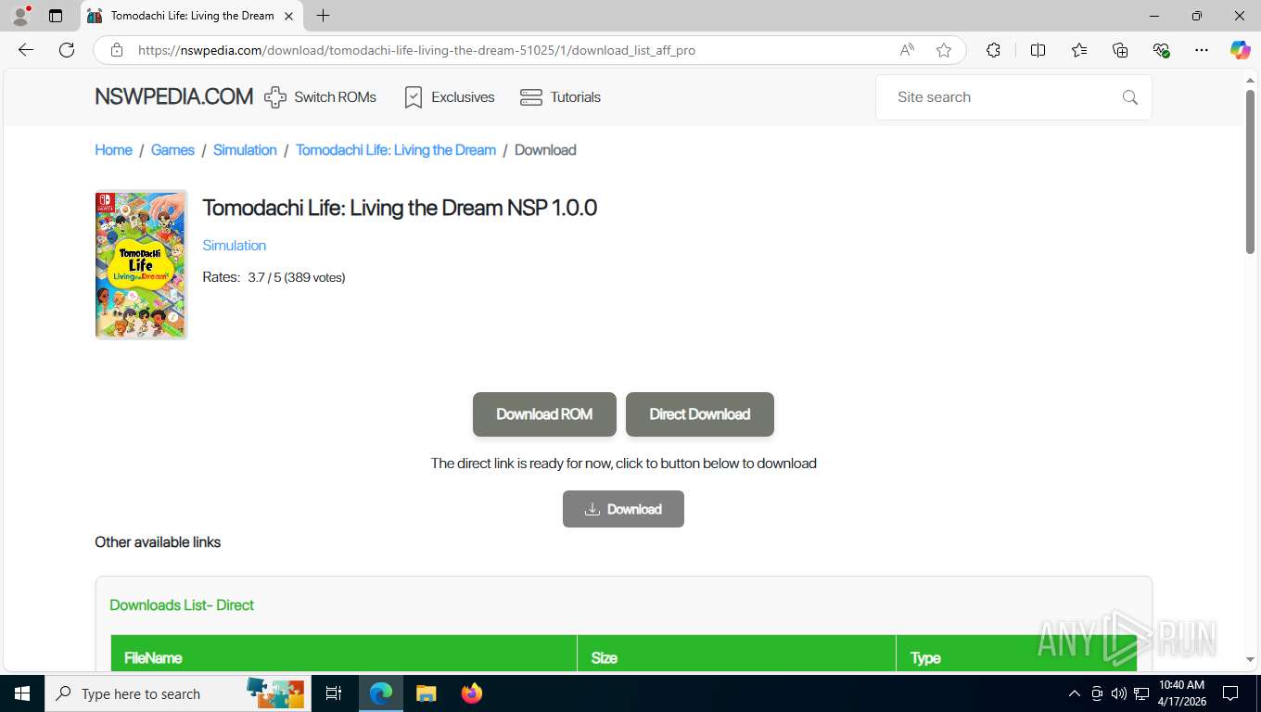Viewport: 1261px width, 712px height.
Task: Go back using the back arrow
Action: [26, 50]
